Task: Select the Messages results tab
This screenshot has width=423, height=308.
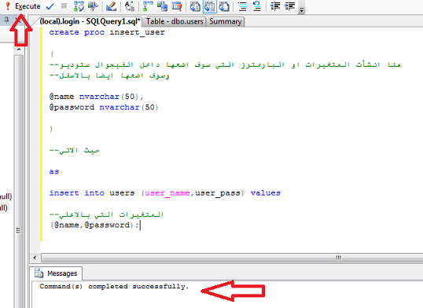Action: tap(56, 273)
